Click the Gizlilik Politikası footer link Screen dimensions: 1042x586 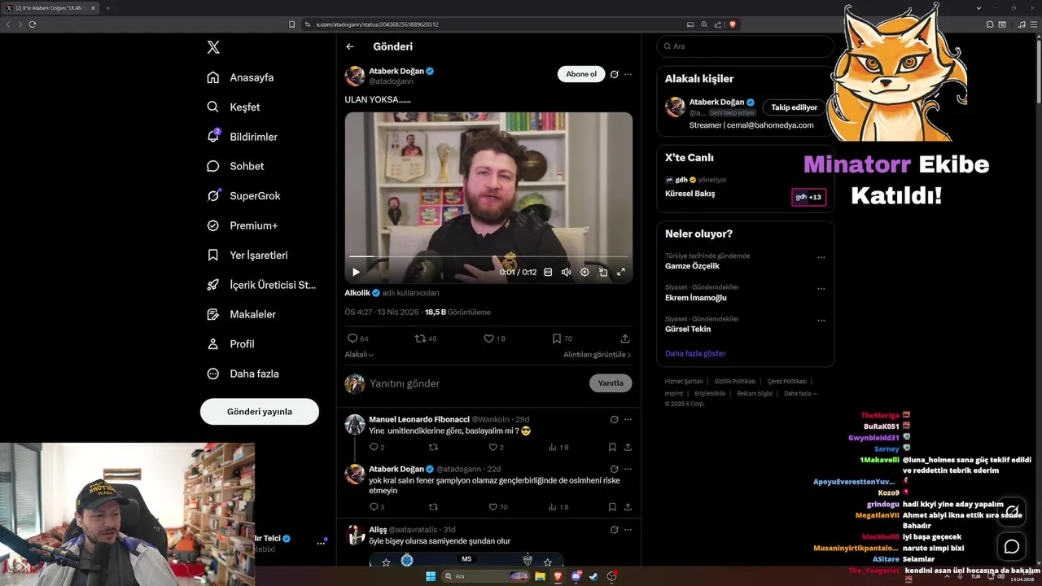[735, 381]
